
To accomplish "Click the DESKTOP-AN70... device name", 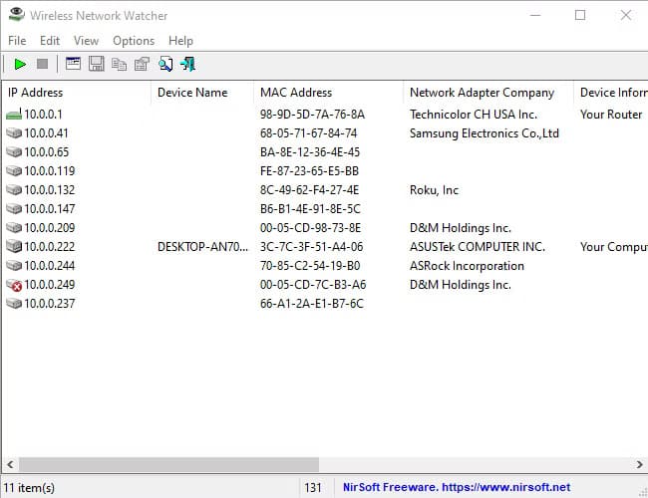I will (203, 247).
